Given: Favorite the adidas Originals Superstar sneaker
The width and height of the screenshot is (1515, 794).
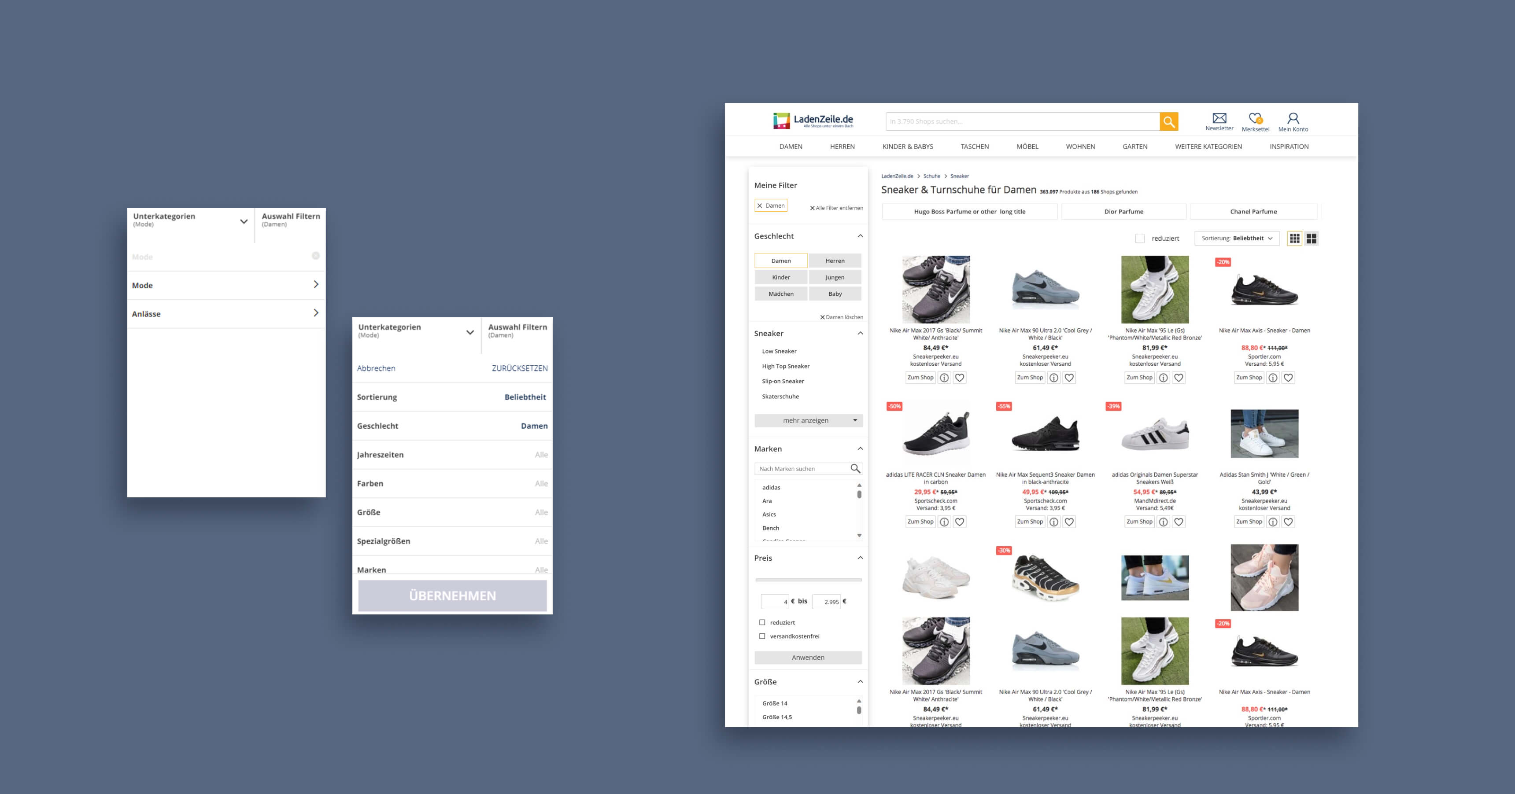Looking at the screenshot, I should [1179, 522].
